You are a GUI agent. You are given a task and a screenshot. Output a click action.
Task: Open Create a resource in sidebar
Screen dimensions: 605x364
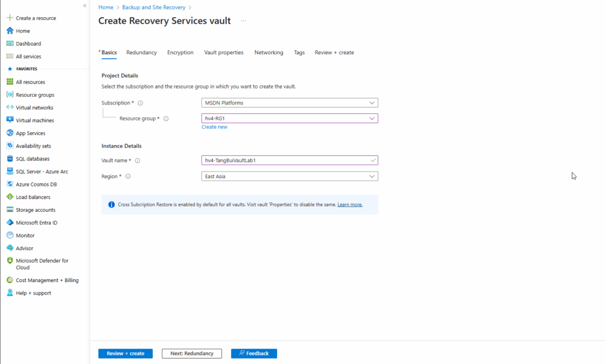pos(36,18)
